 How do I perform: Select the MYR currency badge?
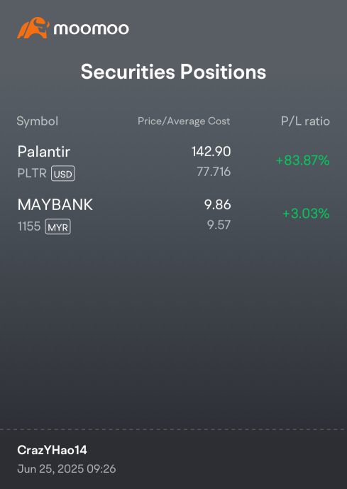(x=58, y=226)
